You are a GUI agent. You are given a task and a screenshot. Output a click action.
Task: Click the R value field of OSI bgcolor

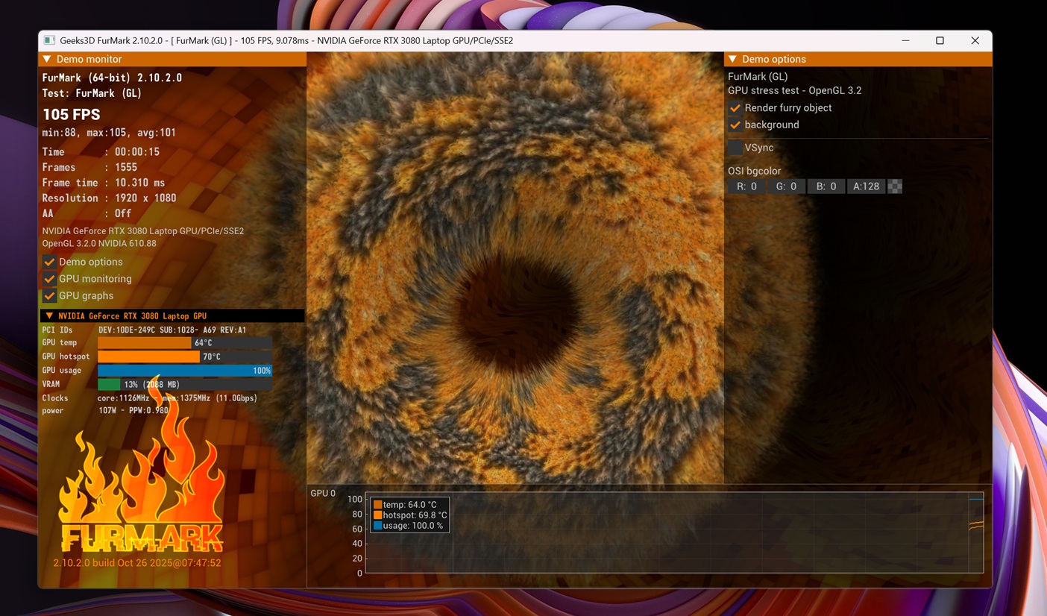click(x=746, y=186)
